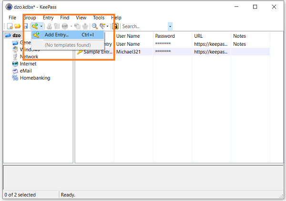Open the View menu
The image size is (286, 201).
pyautogui.click(x=81, y=18)
